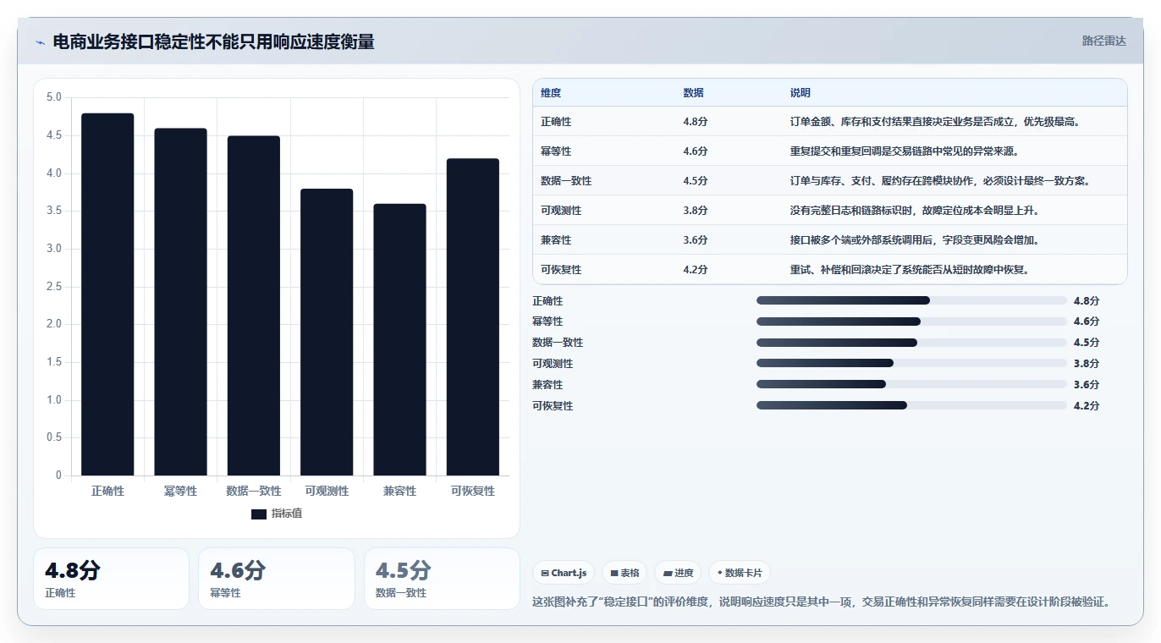Click the 数据卡片 chip
The height and width of the screenshot is (643, 1161).
click(739, 573)
